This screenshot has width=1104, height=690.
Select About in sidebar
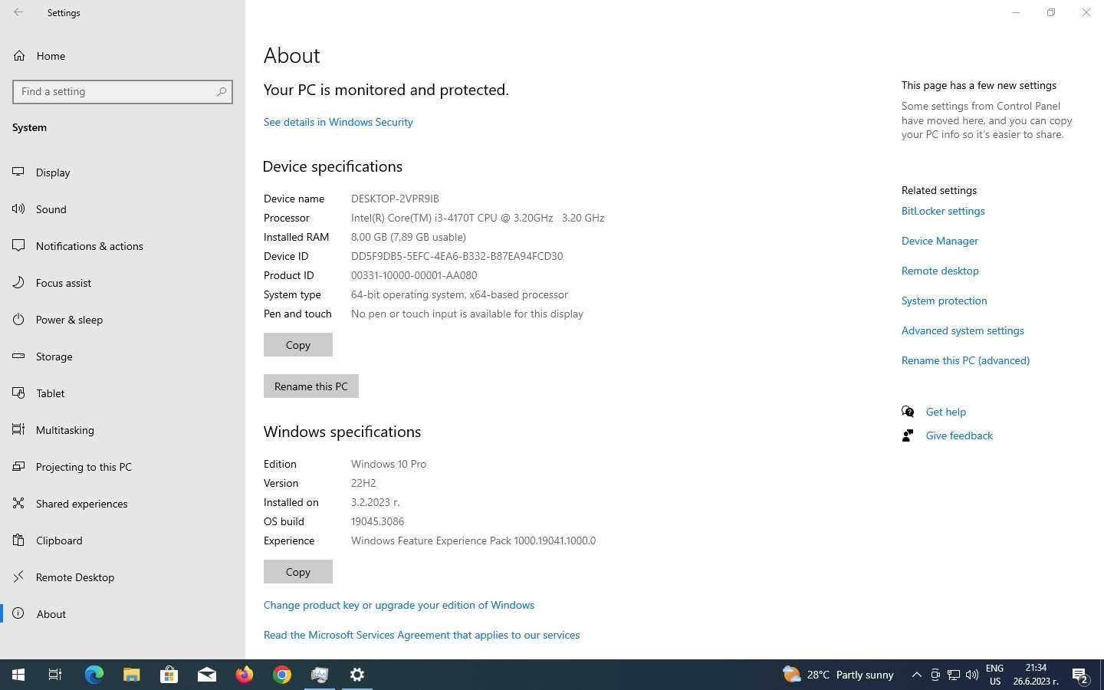[x=123, y=614]
